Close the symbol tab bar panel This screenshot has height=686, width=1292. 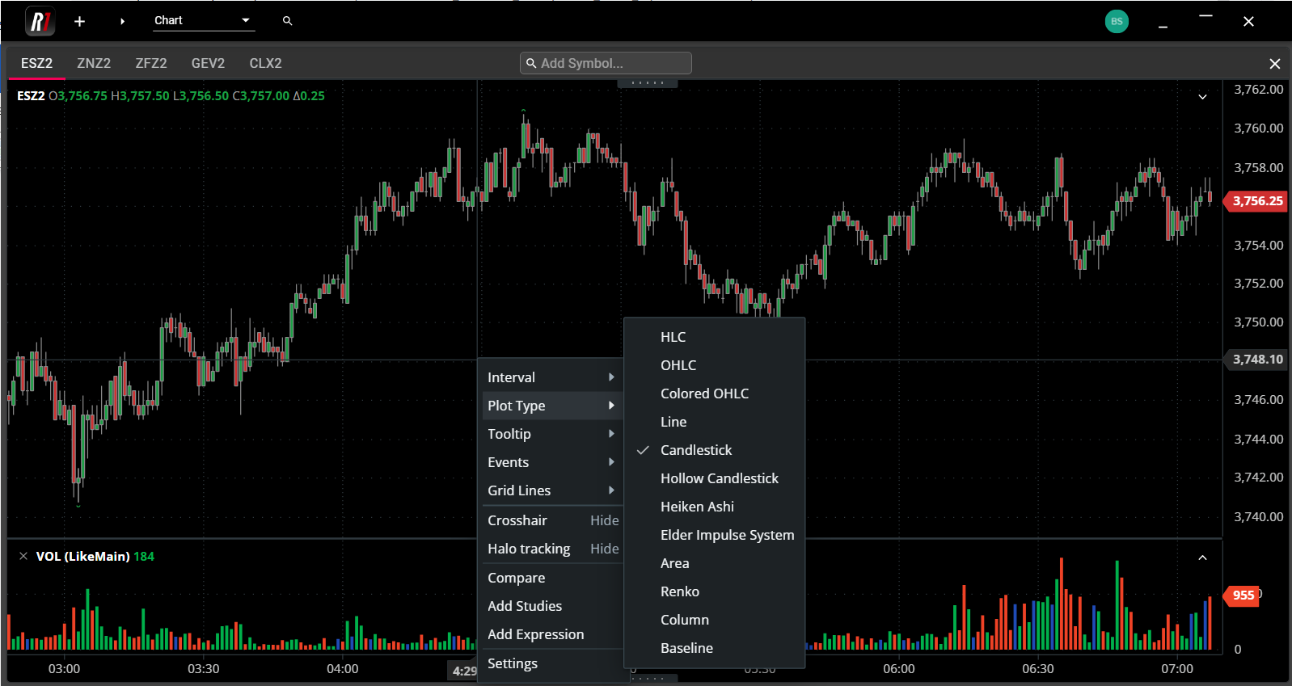click(x=1274, y=64)
